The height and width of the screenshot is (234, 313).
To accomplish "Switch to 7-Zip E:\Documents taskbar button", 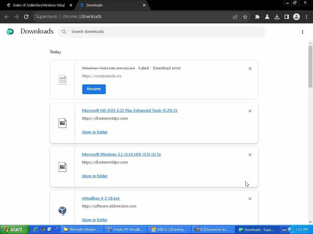I will coord(213,230).
